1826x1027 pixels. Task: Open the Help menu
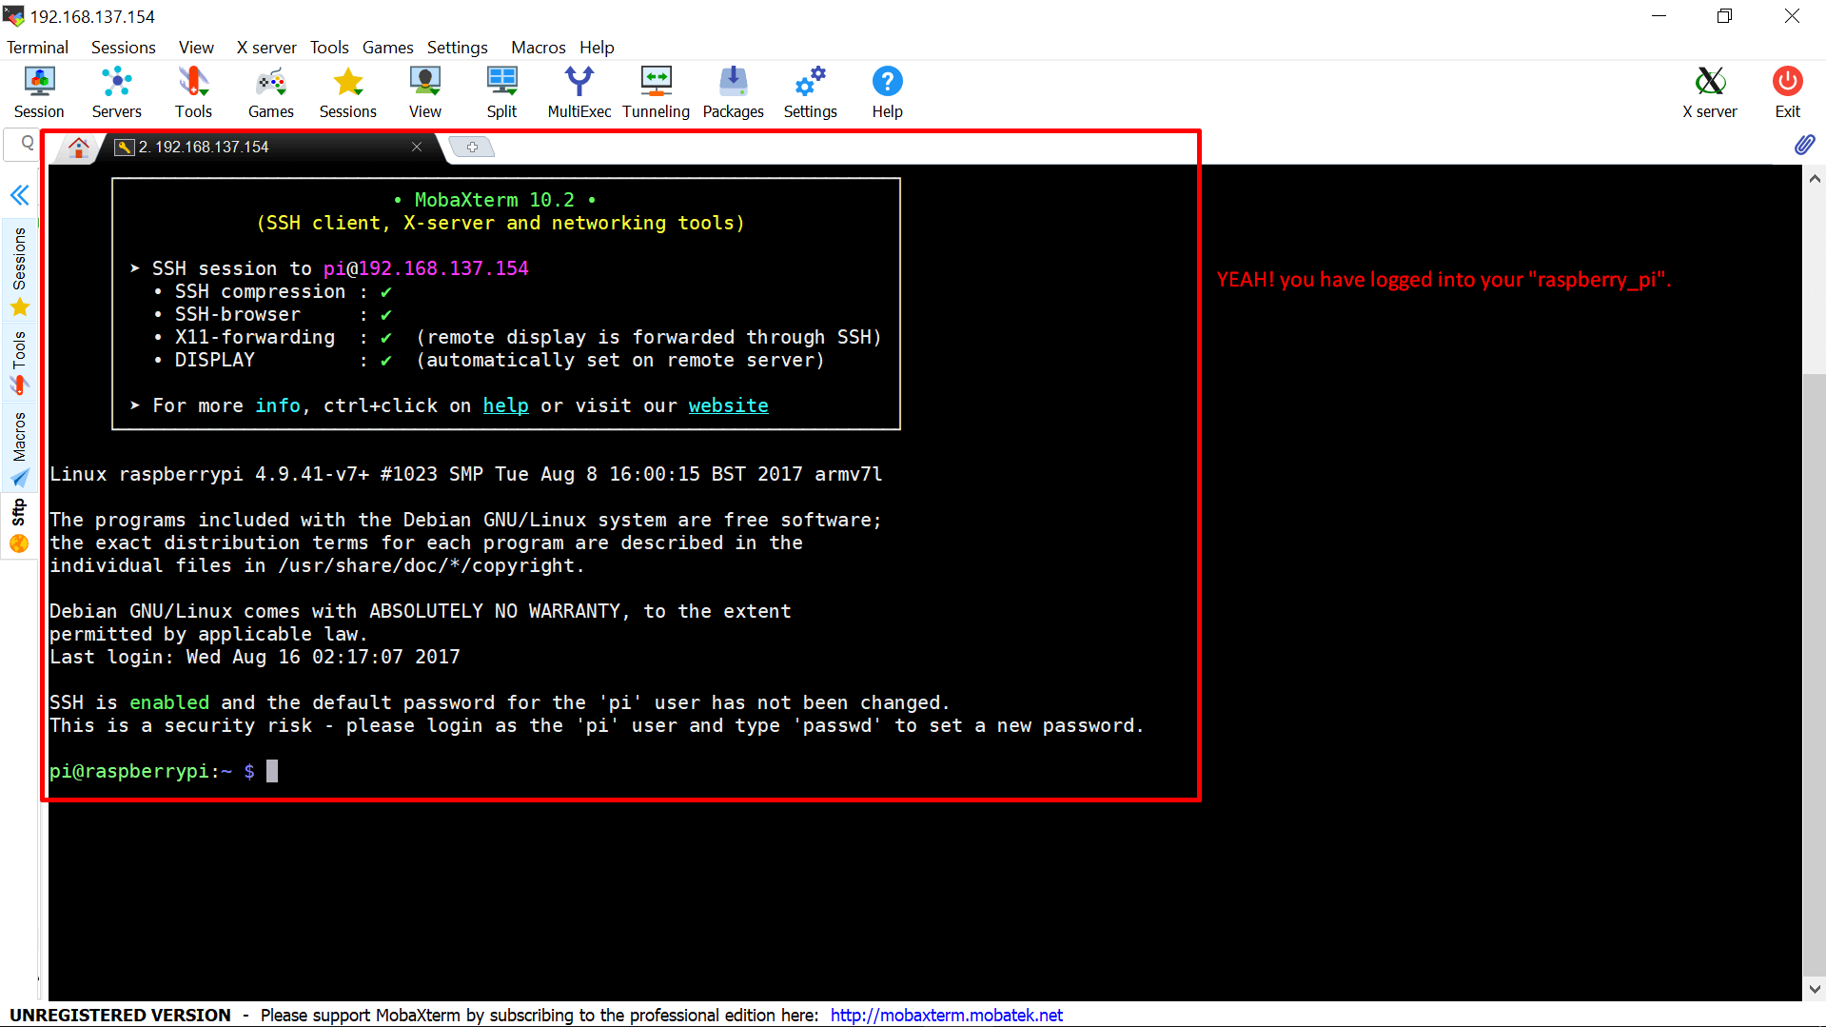point(597,48)
